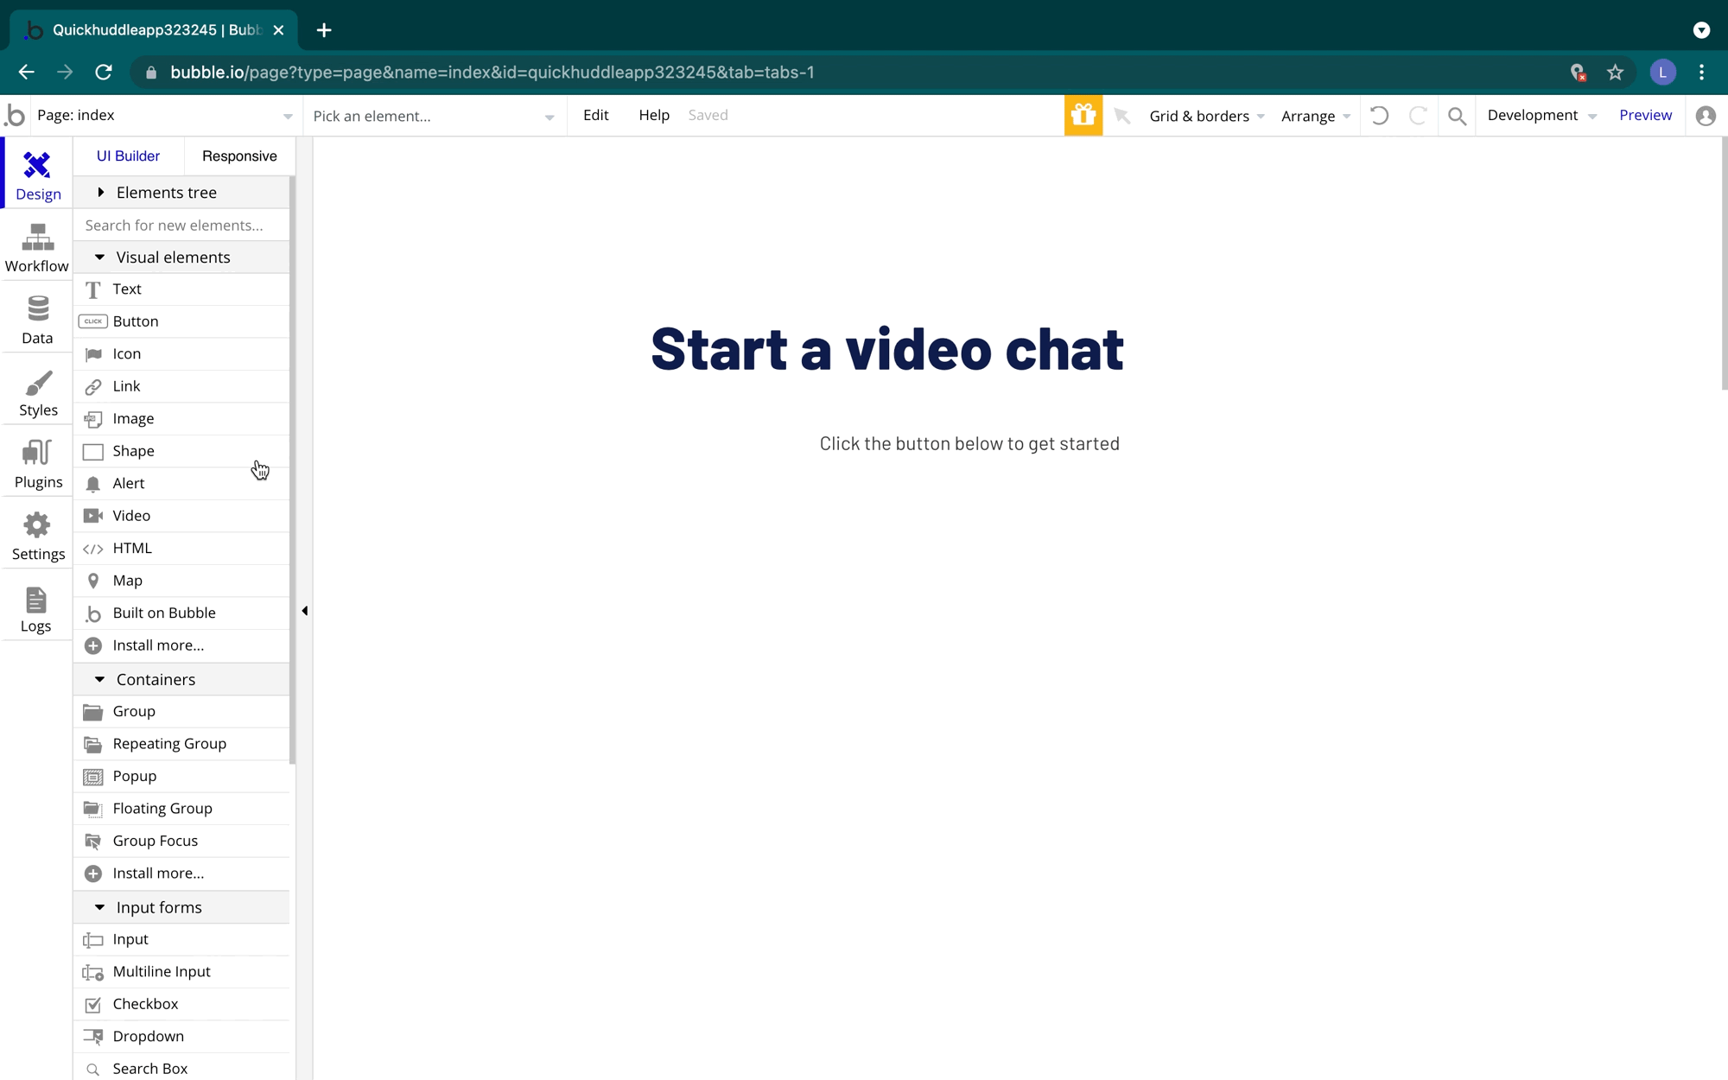Click the Preview link
This screenshot has height=1080, width=1728.
pyautogui.click(x=1645, y=115)
